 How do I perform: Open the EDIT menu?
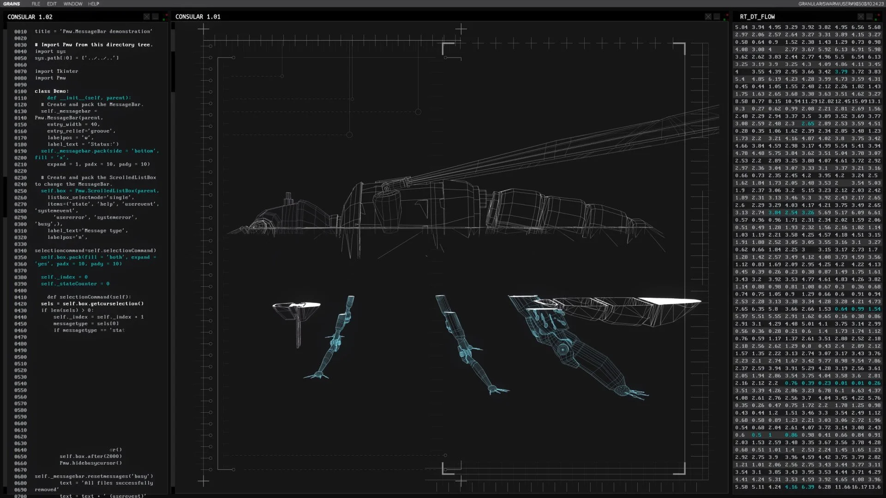tap(52, 4)
